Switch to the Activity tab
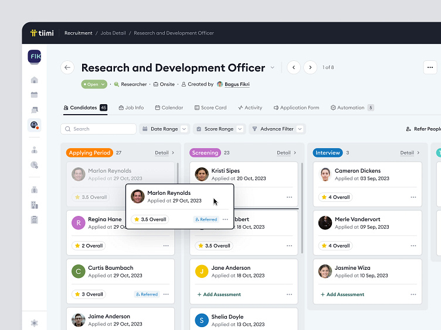Image resolution: width=441 pixels, height=330 pixels. coord(250,108)
